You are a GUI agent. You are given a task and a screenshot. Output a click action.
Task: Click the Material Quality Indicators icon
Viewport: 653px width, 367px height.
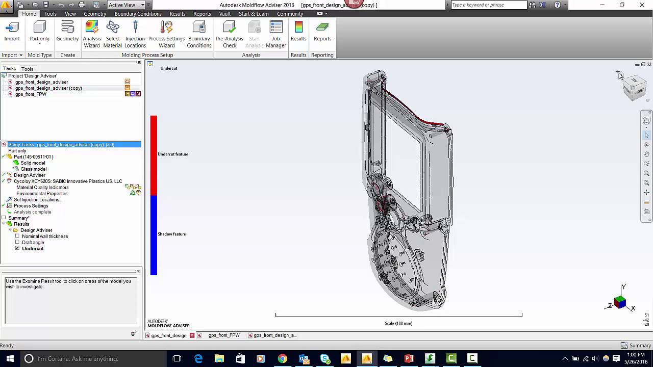point(132,187)
